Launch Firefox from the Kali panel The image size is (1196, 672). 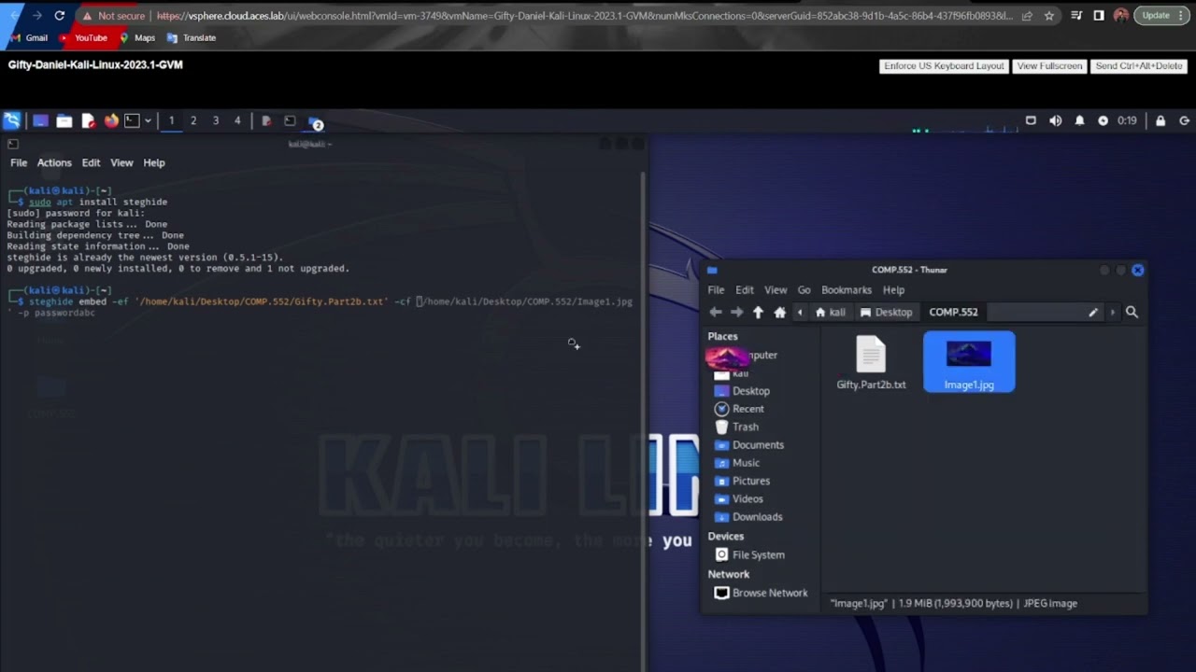click(x=111, y=120)
